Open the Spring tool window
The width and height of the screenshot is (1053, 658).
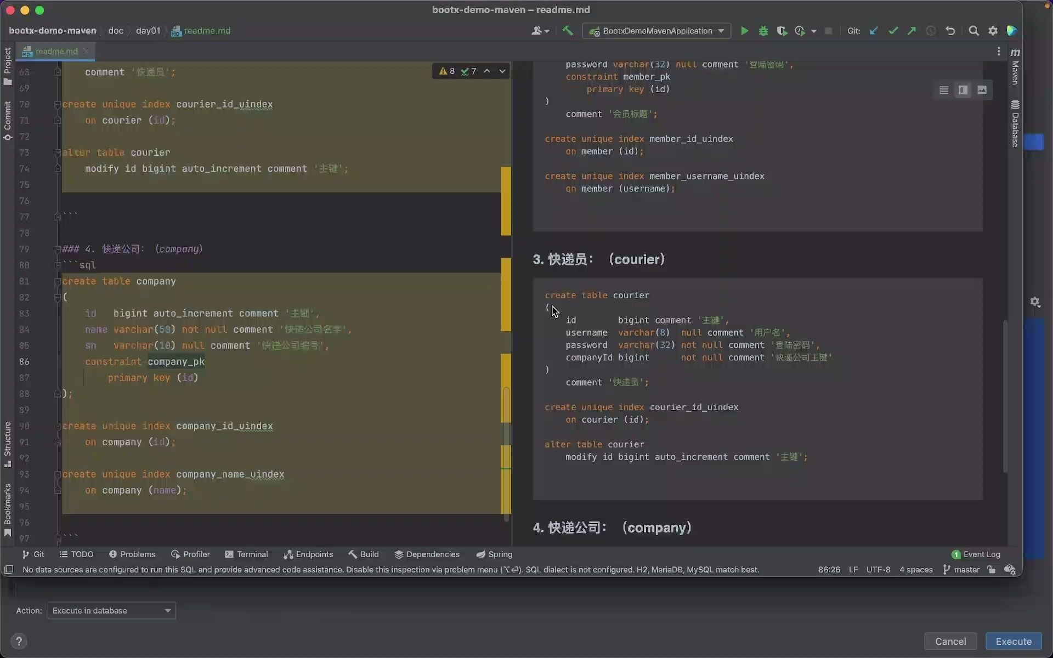(494, 554)
